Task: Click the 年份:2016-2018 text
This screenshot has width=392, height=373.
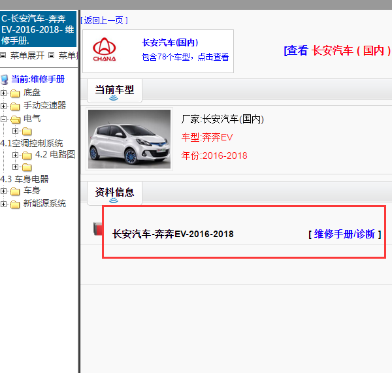Action: (214, 155)
